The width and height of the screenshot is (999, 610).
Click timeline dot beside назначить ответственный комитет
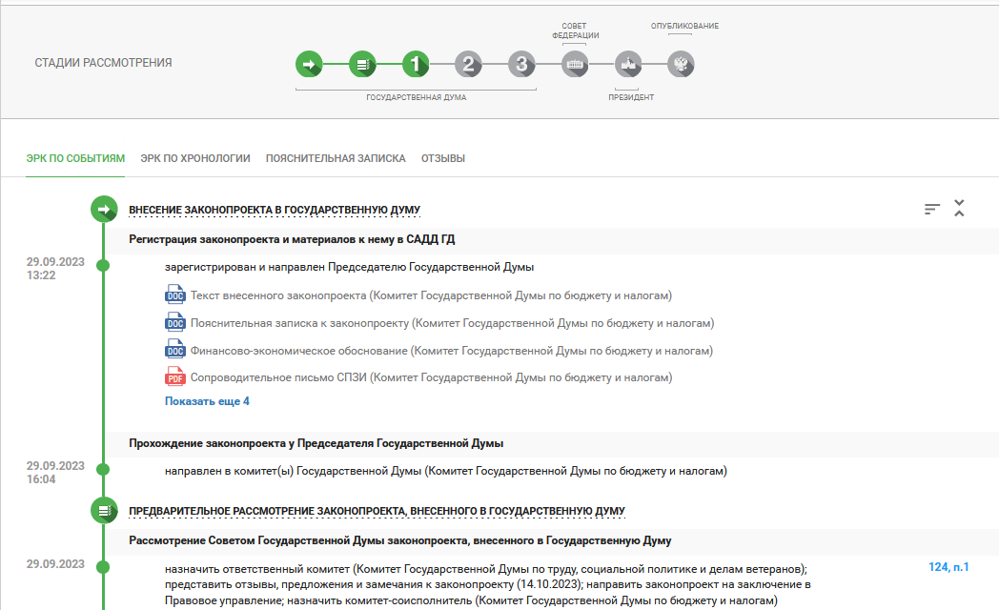point(103,567)
